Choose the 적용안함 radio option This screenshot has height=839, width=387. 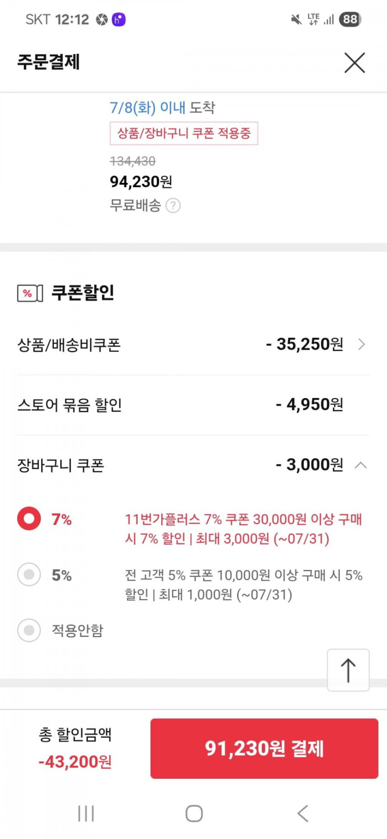[x=29, y=630]
